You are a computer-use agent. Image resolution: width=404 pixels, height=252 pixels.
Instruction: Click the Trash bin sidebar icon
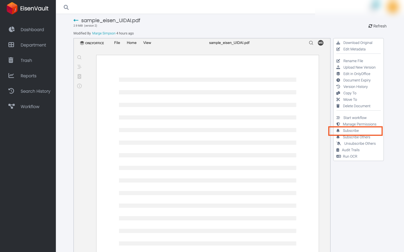[11, 60]
